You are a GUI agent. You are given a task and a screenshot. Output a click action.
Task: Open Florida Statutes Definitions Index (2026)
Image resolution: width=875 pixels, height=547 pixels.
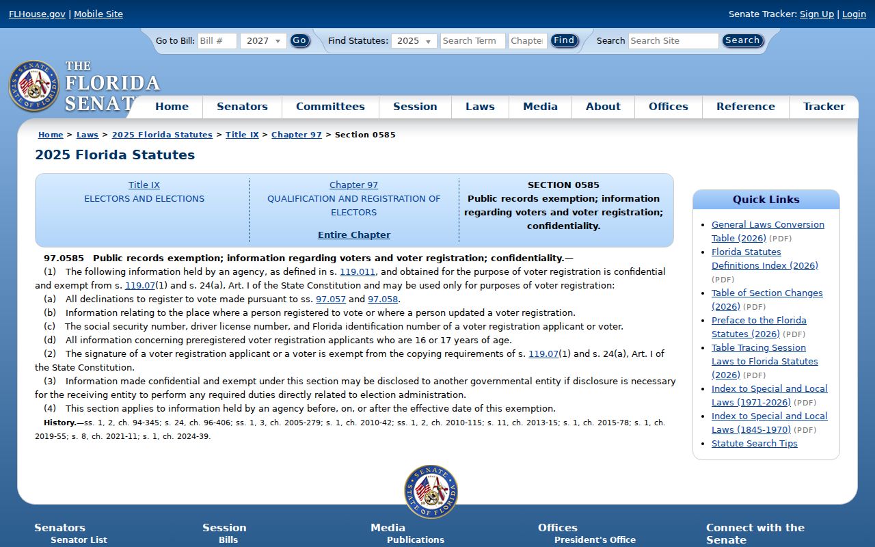(765, 259)
